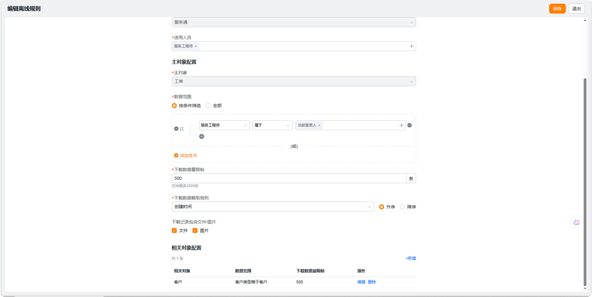Remove the 当前登录人 tag
This screenshot has height=297, width=592.
[319, 125]
